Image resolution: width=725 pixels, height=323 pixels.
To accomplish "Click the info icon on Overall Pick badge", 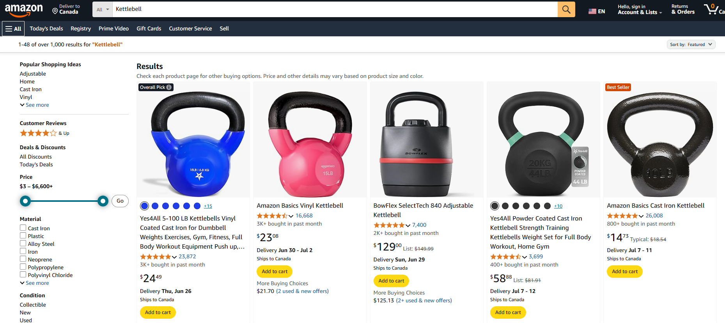I will [x=168, y=87].
